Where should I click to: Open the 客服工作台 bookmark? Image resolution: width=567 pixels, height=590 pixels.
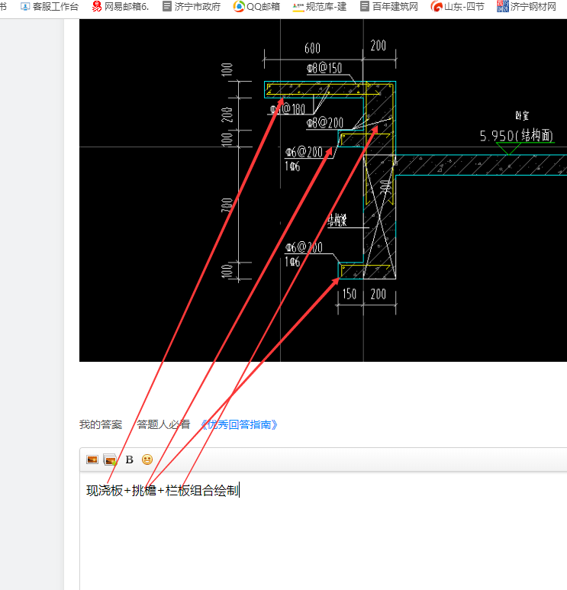coord(50,6)
